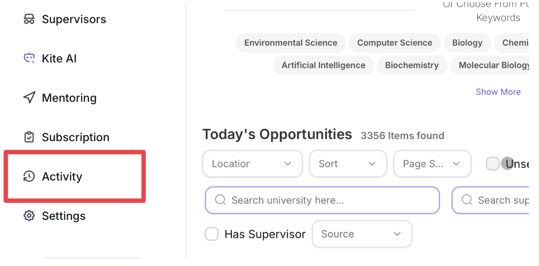Expand the Sort dropdown
Viewport: 539px width, 266px height.
click(348, 164)
